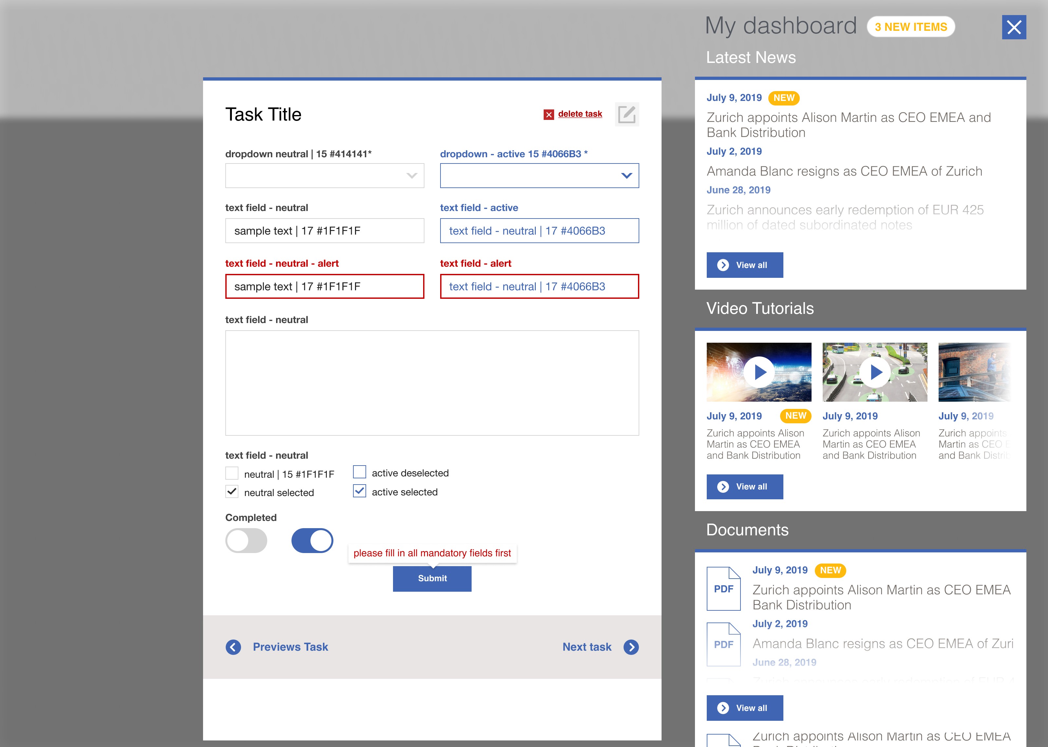
Task: Click into the large empty text area
Action: click(432, 383)
